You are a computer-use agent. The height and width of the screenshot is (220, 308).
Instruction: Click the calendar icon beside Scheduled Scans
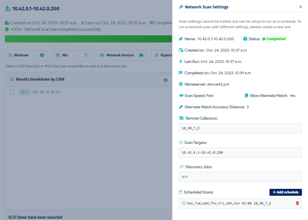pyautogui.click(x=181, y=192)
